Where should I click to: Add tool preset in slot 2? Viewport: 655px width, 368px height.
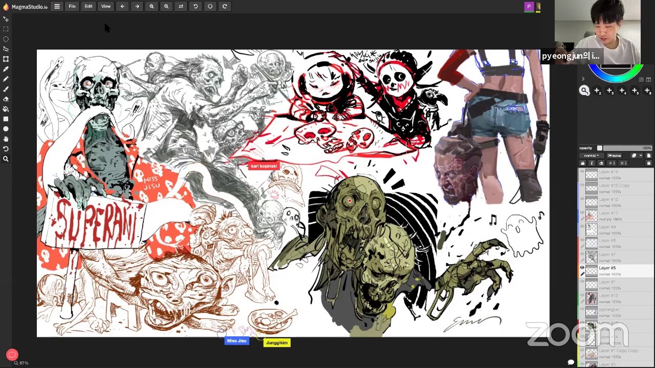(x=597, y=90)
